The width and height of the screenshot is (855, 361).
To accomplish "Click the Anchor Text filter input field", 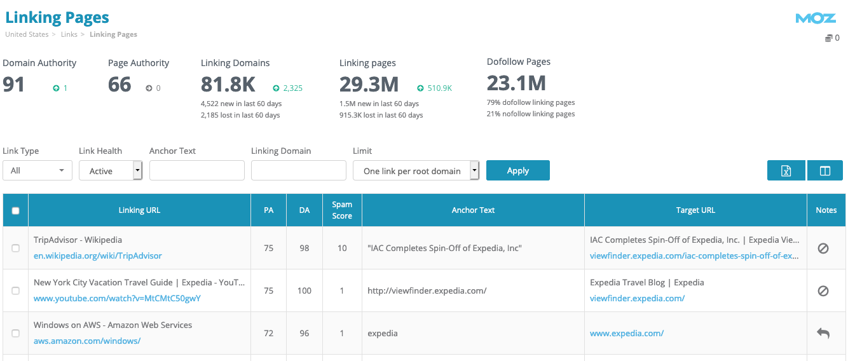I will [196, 170].
